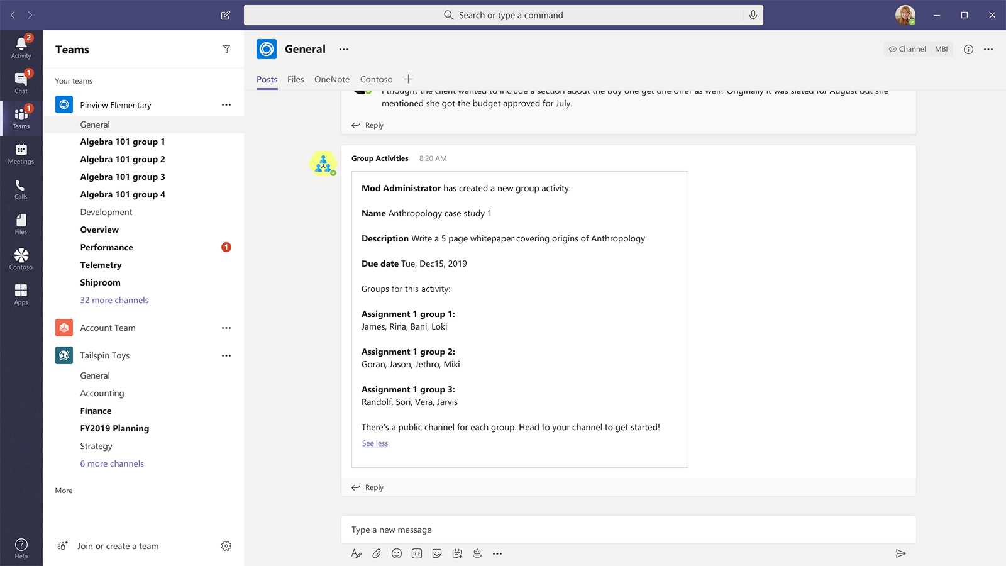Open the sticker picker

coord(437,553)
